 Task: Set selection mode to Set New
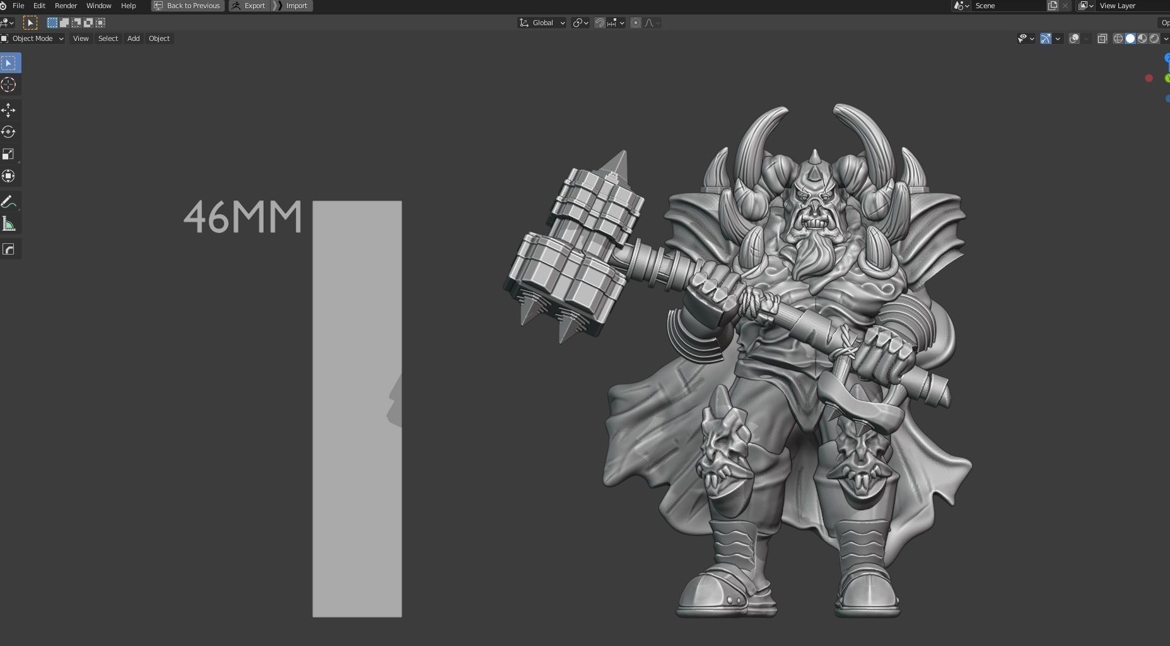click(52, 23)
